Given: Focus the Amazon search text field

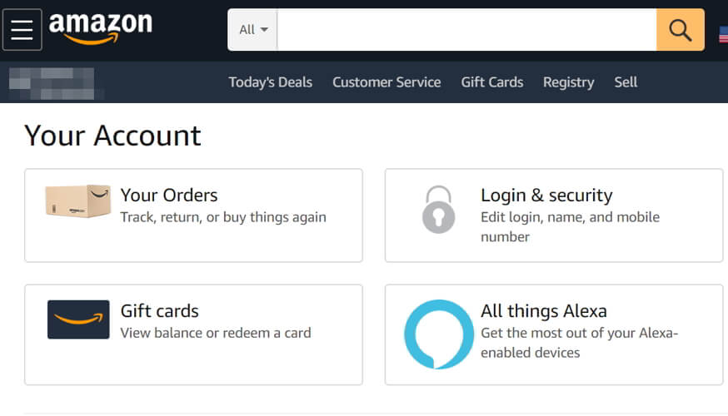Looking at the screenshot, I should click(466, 30).
